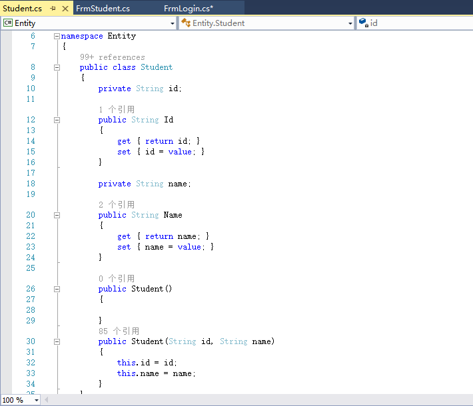The image size is (473, 406).
Task: Click 'private String id;' on line 10
Action: pyautogui.click(x=140, y=89)
